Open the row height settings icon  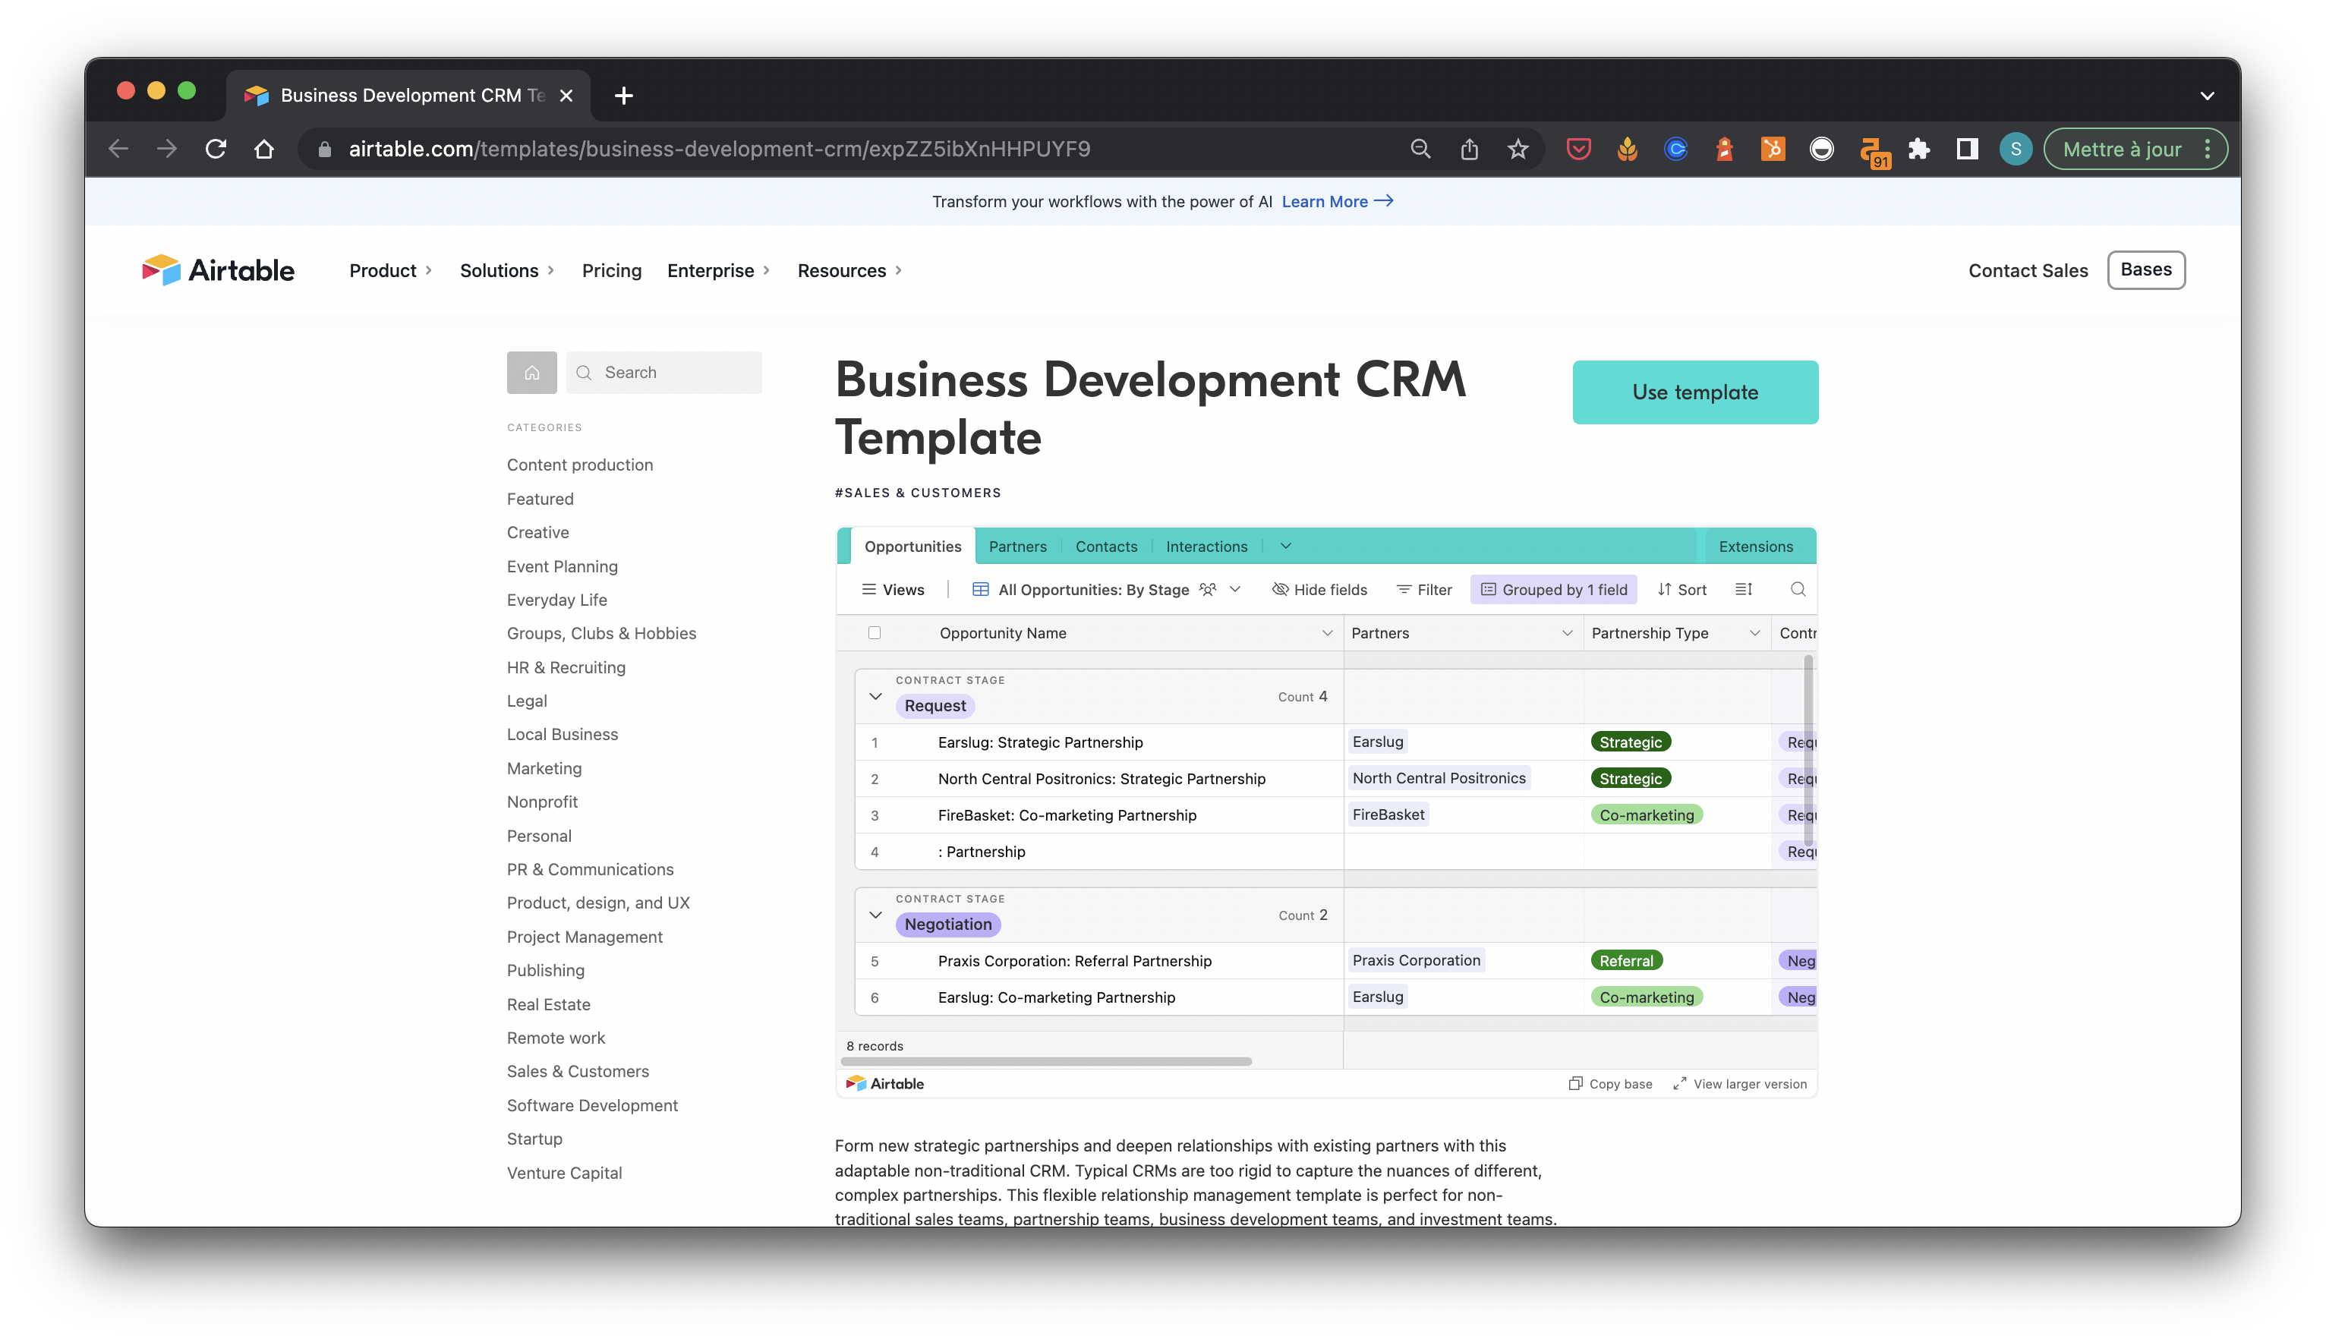tap(1743, 590)
